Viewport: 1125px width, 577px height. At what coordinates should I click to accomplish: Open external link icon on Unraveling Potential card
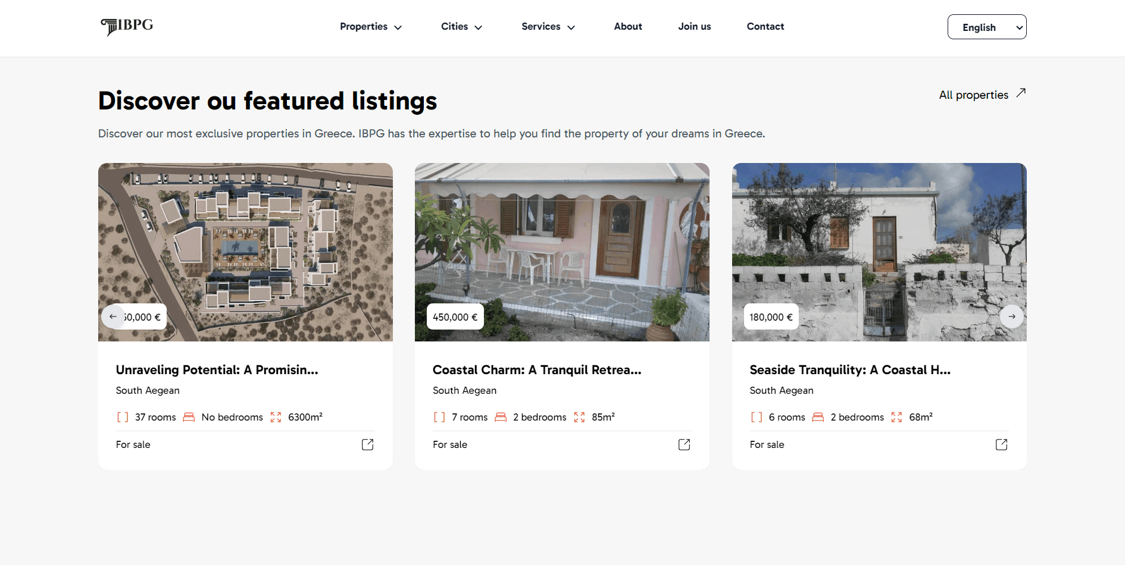point(367,444)
